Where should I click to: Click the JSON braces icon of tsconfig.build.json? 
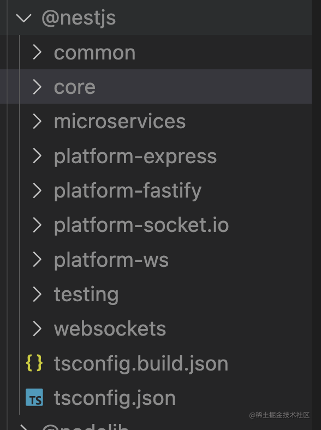point(34,363)
